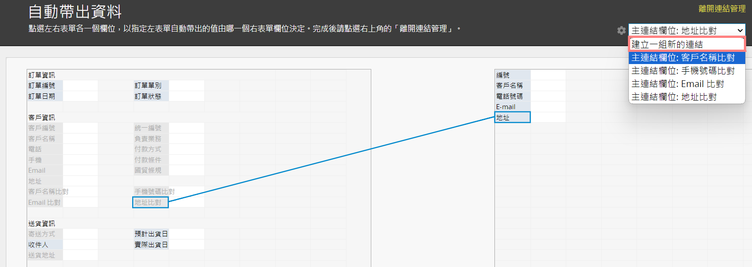This screenshot has width=752, height=267.
Task: Click the 訂單資訊 section header
Action: 42,75
